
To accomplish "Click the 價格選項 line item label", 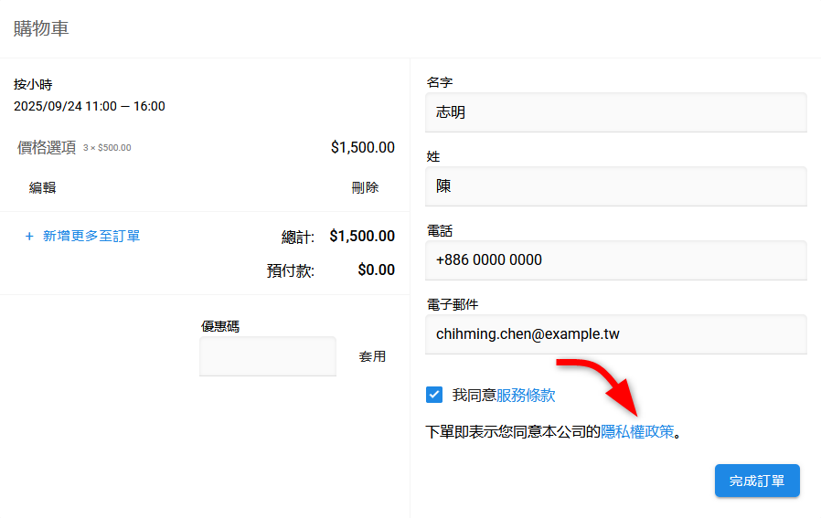I will [47, 148].
